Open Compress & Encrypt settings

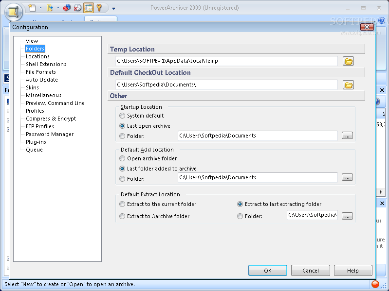[x=51, y=119]
